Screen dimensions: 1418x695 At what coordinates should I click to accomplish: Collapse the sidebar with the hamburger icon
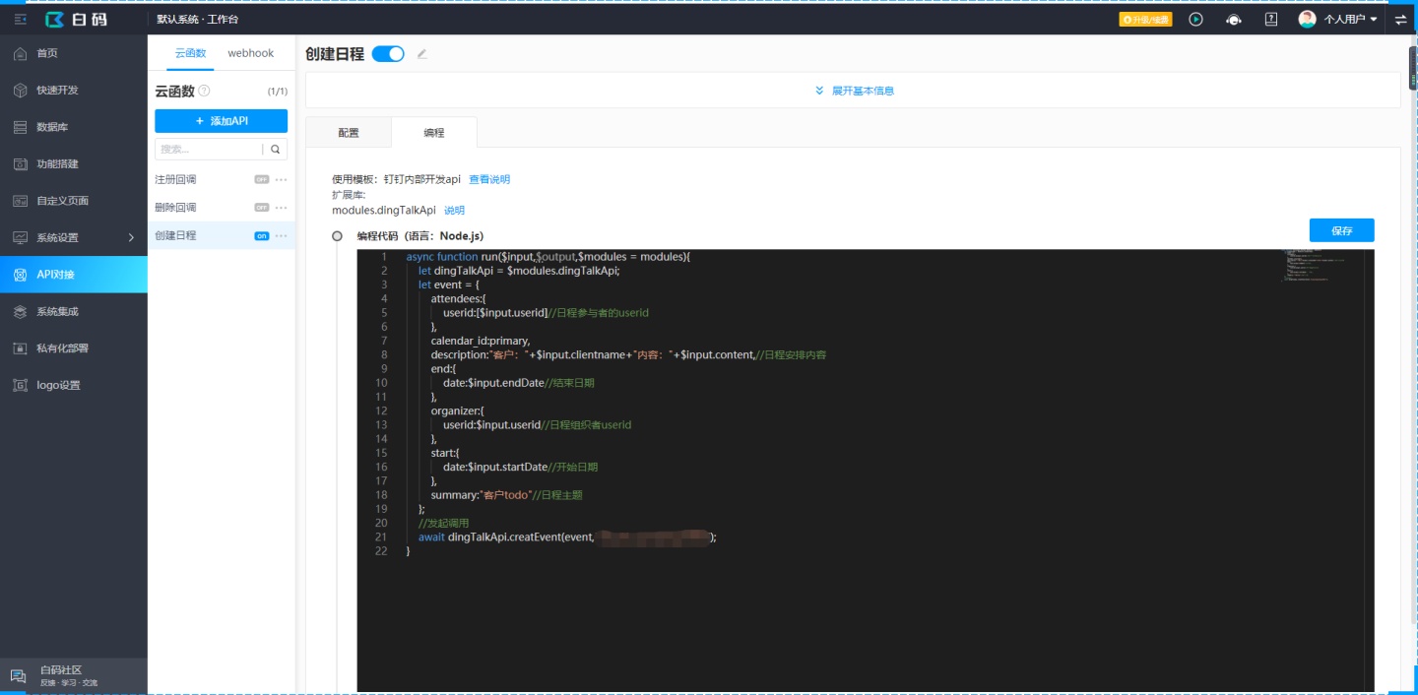(21, 19)
